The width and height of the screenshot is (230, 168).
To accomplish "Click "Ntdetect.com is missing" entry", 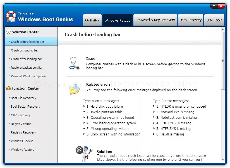I will point(176,117).
